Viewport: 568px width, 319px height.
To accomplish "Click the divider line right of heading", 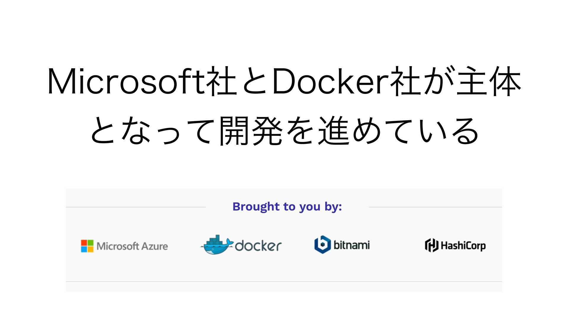I will tap(435, 207).
